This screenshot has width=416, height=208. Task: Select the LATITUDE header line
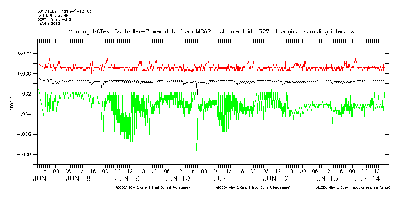pos(52,15)
